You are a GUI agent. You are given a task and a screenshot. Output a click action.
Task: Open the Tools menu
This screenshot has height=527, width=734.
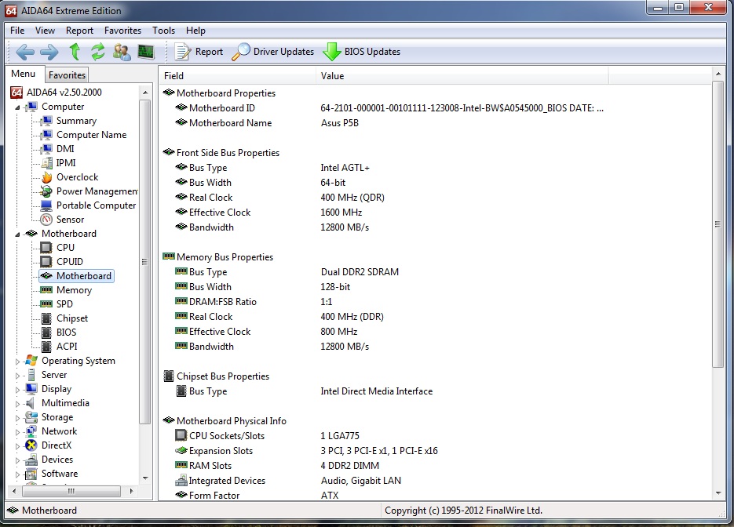163,31
